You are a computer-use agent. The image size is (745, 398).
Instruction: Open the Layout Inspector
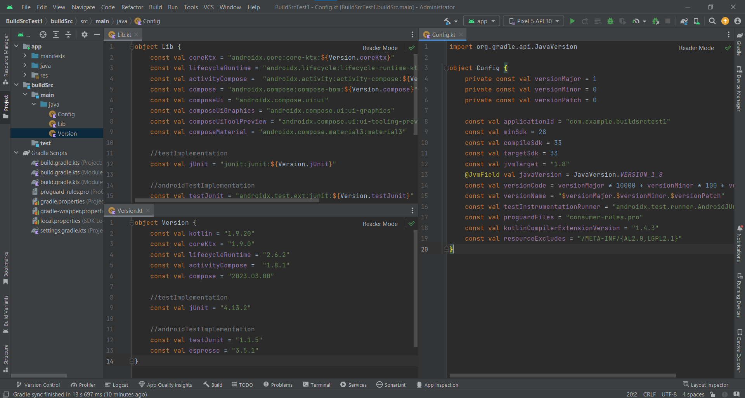pos(705,385)
